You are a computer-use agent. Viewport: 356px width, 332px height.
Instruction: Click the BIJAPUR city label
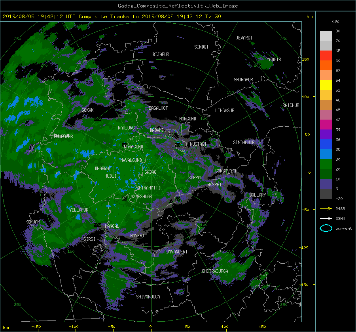[161, 54]
